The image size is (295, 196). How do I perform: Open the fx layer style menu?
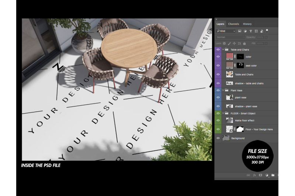[254, 175]
